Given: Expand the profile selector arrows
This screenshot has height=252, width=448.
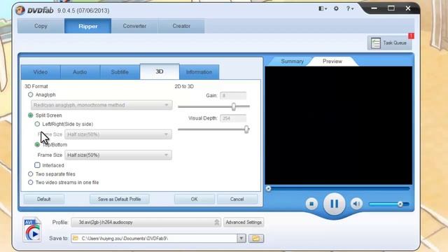Looking at the screenshot, I should pyautogui.click(x=217, y=222).
